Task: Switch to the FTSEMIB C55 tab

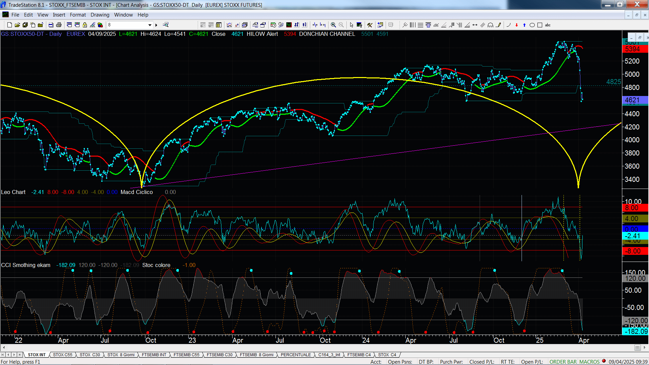Action: tap(187, 355)
